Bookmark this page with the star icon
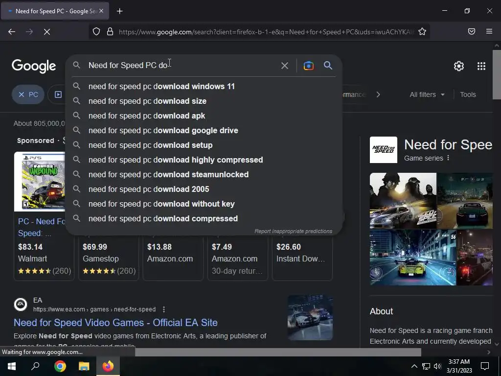This screenshot has width=501, height=376. tap(422, 31)
